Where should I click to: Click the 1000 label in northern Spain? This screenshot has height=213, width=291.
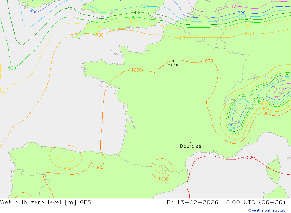(x=98, y=167)
